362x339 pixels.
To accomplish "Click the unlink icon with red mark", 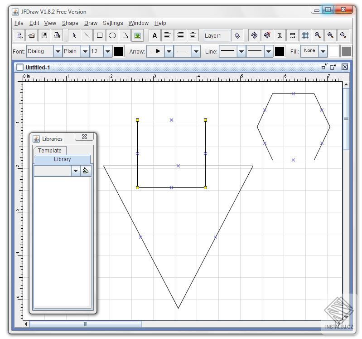I will pos(267,35).
